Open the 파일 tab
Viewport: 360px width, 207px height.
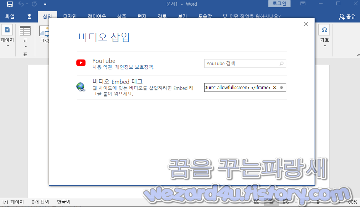[x=10, y=16]
